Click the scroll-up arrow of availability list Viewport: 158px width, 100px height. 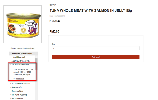(x=36, y=57)
